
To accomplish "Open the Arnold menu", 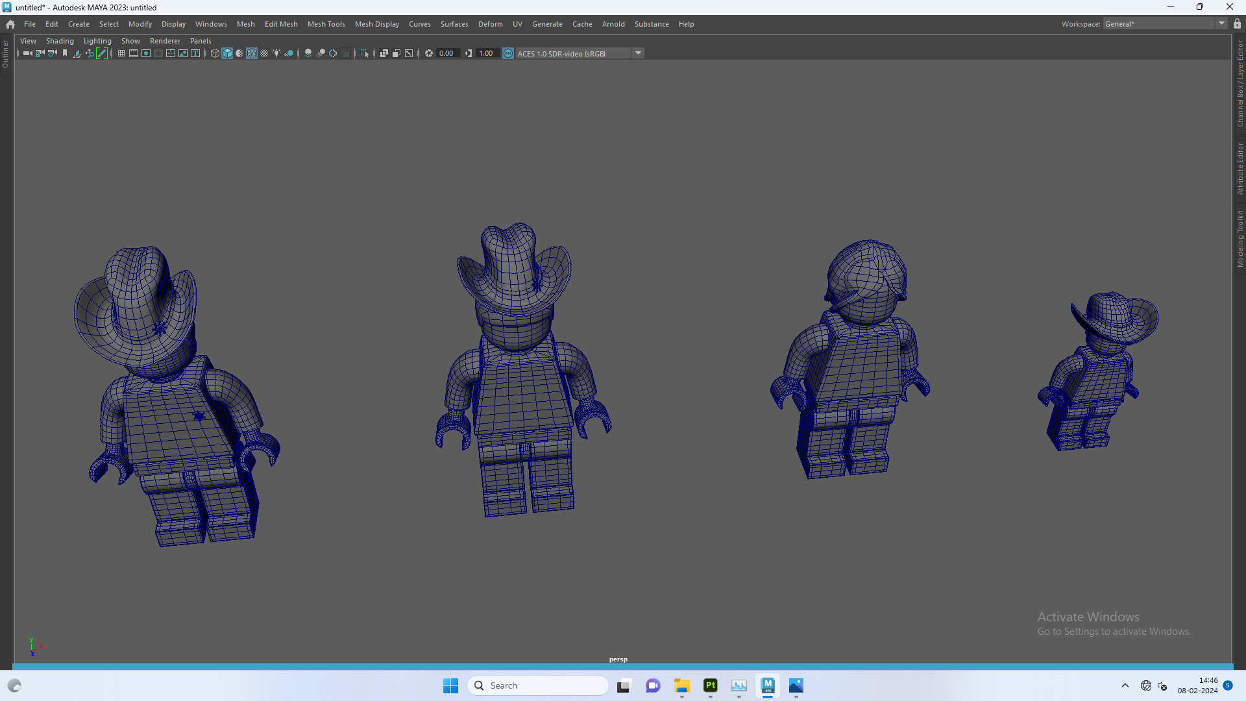I will point(613,24).
